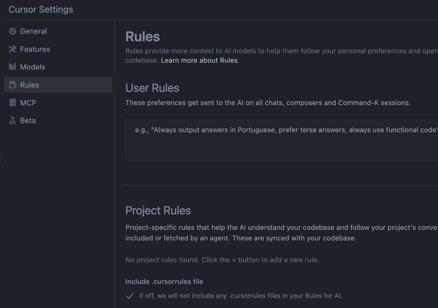Uncheck the Include .cursorrules file checkbox

click(x=130, y=296)
